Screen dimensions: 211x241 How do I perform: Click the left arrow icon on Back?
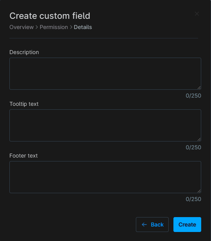pos(144,225)
